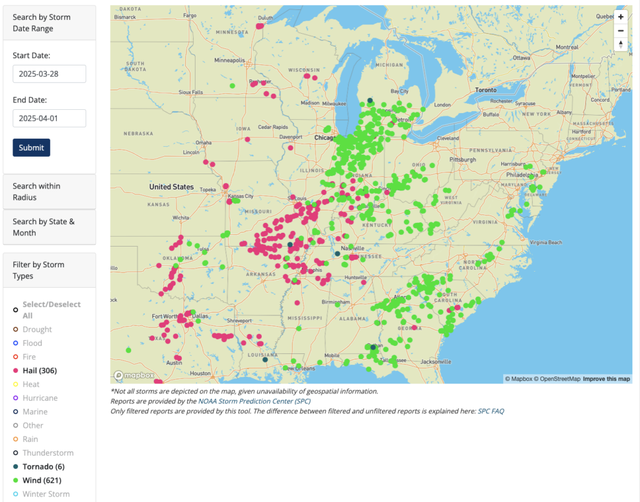Submit the storm date range search

(31, 147)
